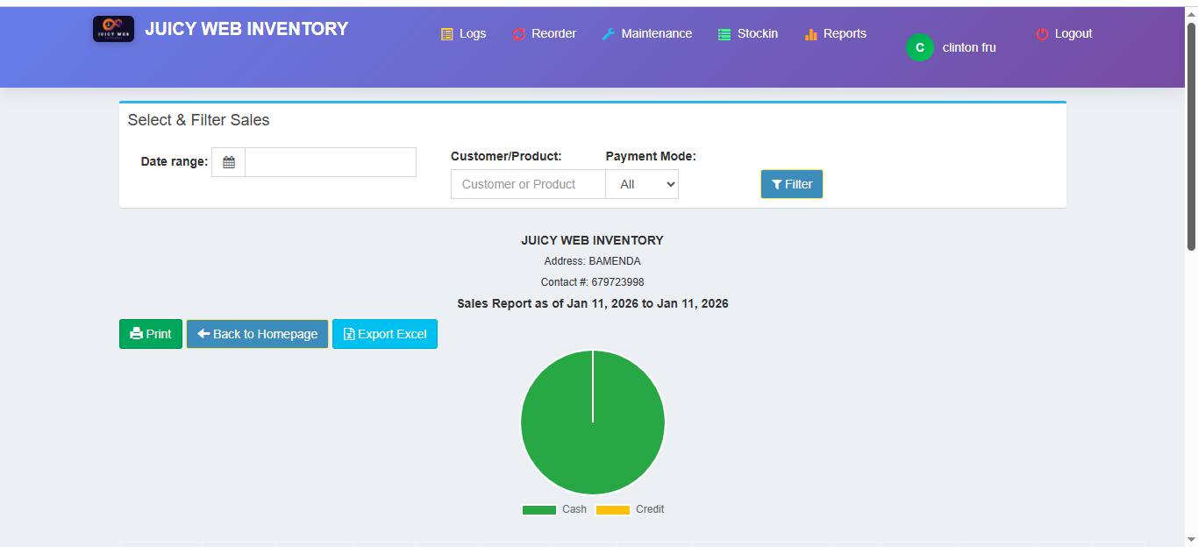Click Back to Homepage
This screenshot has width=1198, height=547.
click(257, 334)
